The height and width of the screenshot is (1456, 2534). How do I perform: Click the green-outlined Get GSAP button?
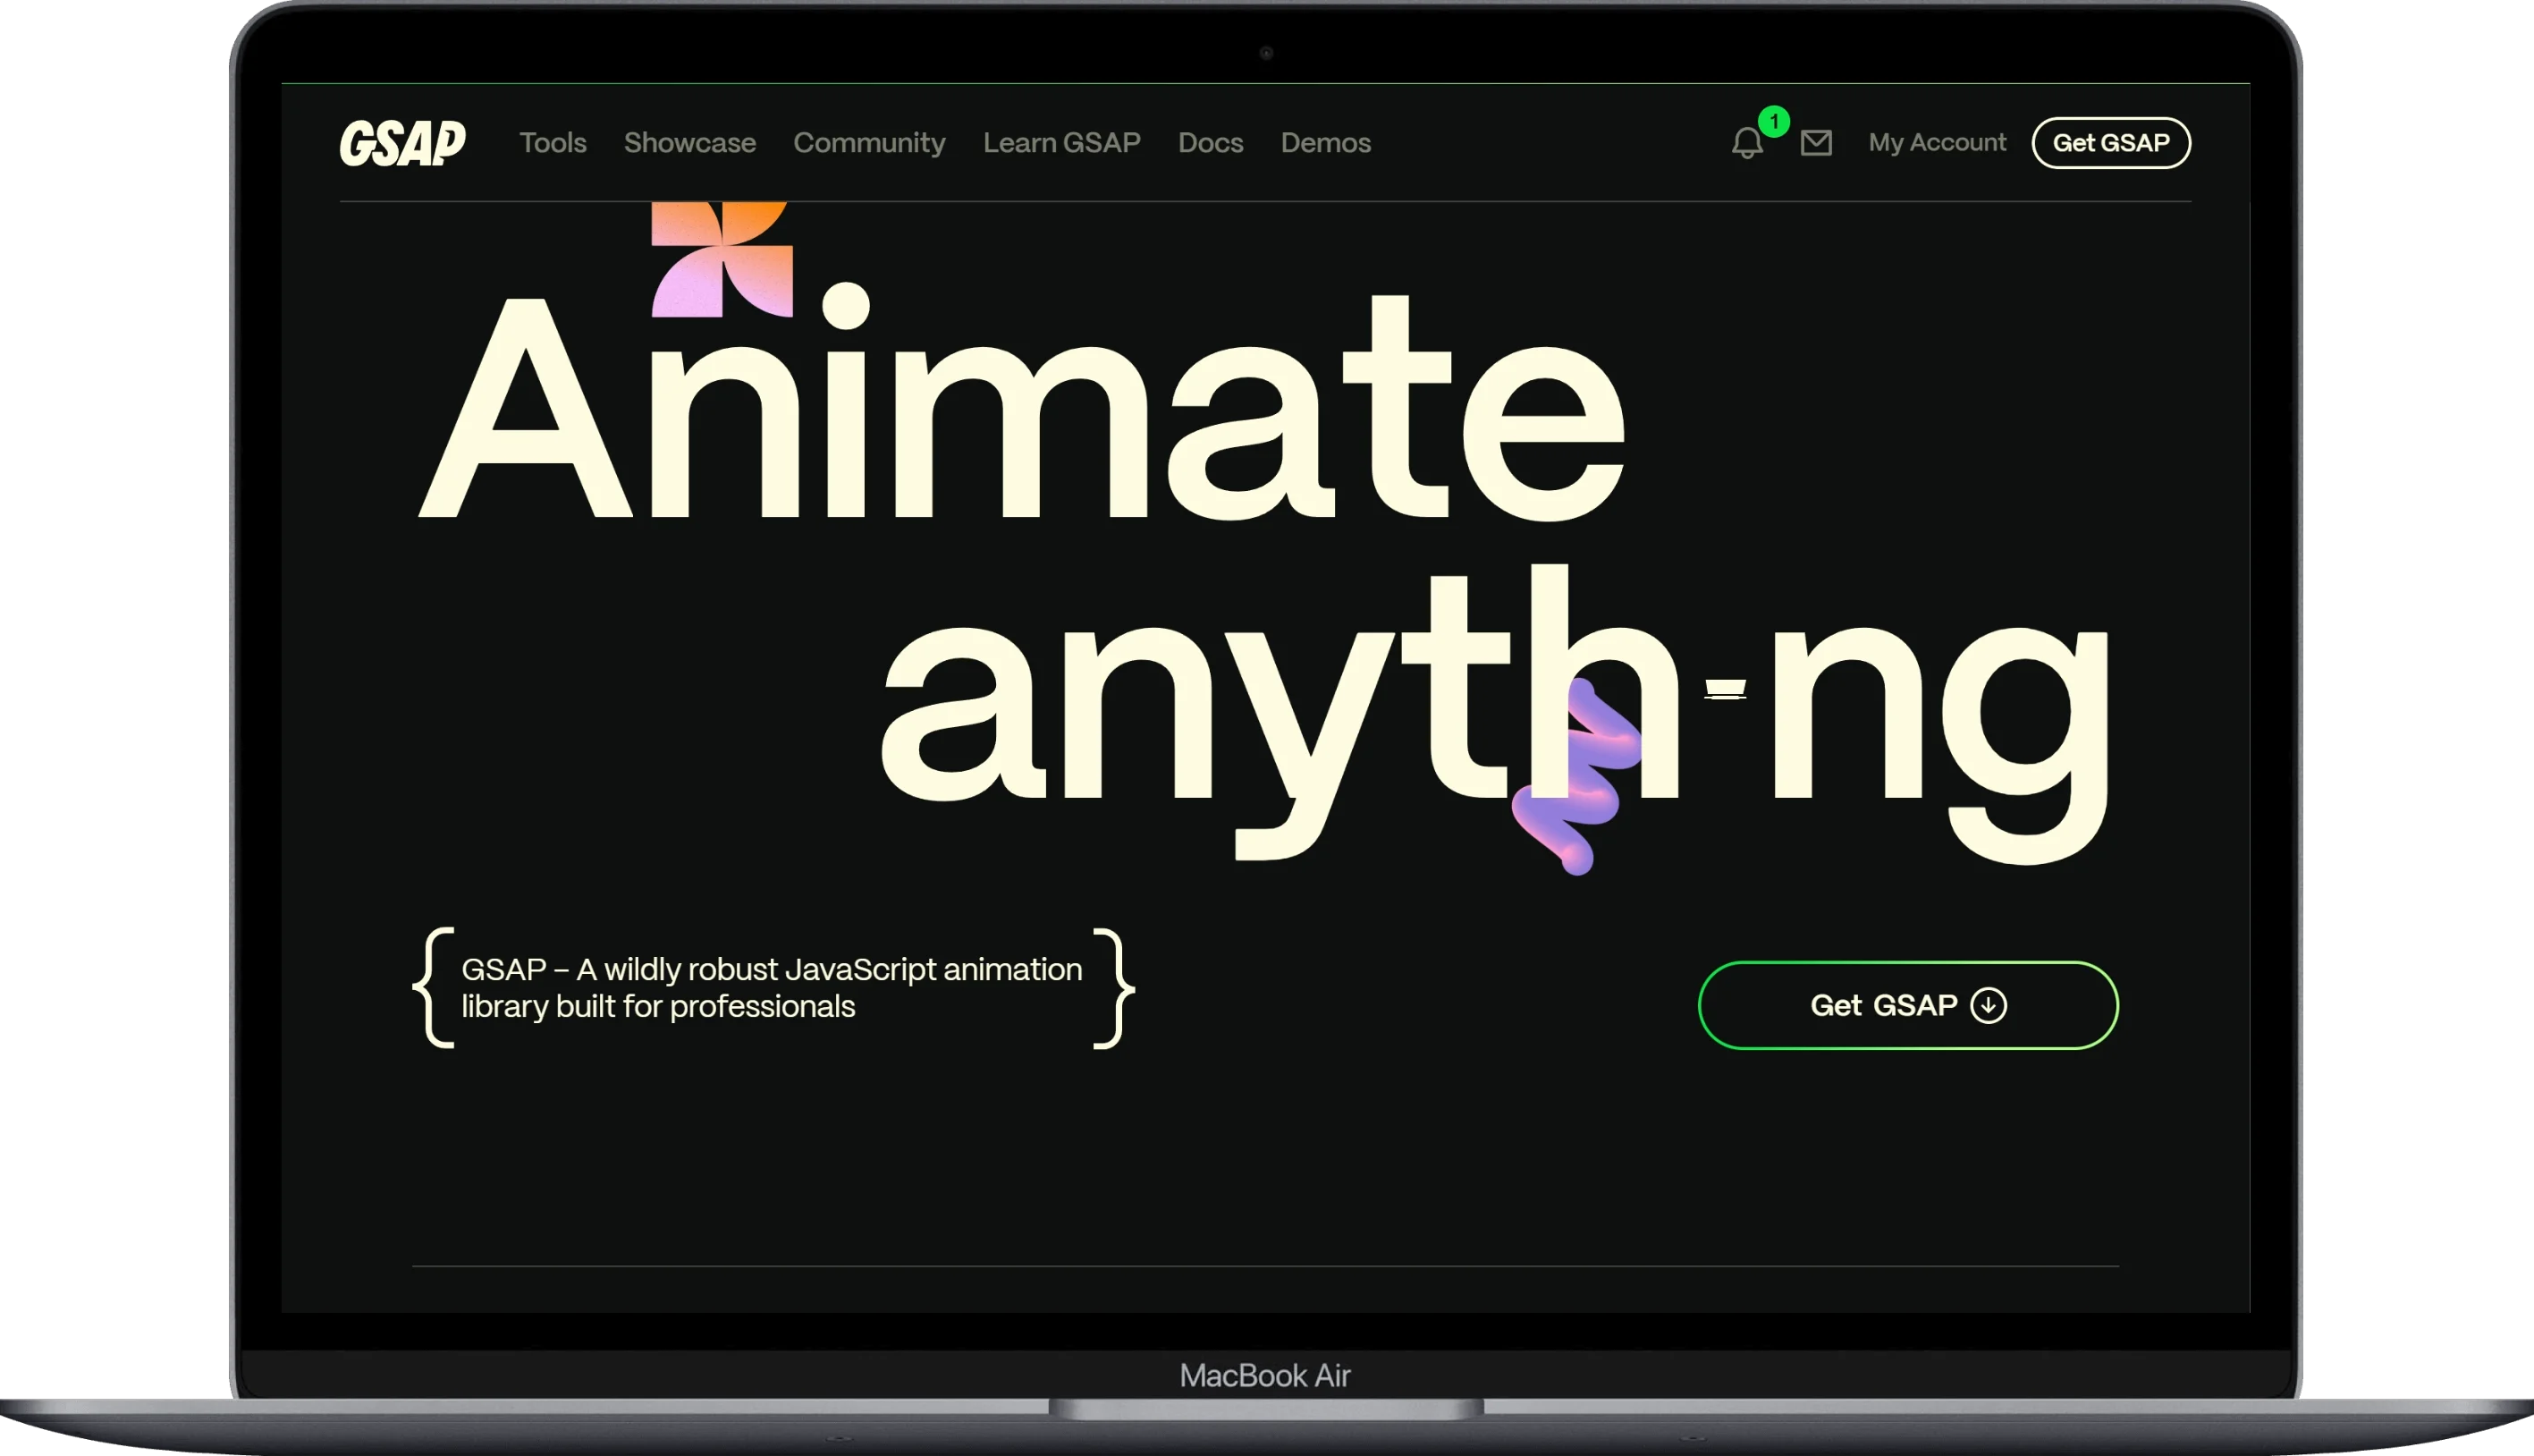click(1907, 1005)
